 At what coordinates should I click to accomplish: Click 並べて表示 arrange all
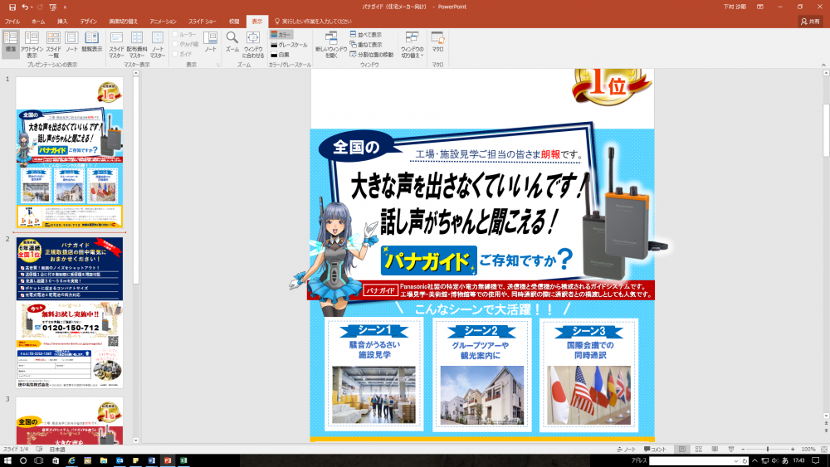(x=365, y=34)
